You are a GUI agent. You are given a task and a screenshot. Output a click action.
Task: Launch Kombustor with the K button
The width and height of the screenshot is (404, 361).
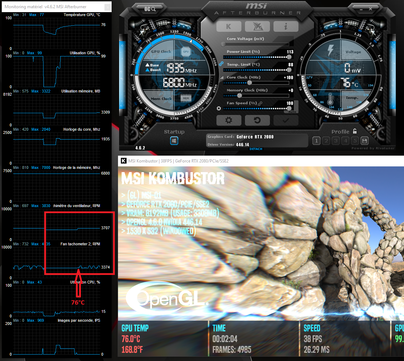[229, 26]
